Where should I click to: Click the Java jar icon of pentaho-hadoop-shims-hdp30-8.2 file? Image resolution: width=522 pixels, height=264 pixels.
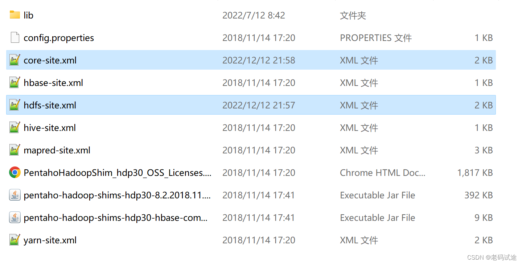click(x=14, y=195)
